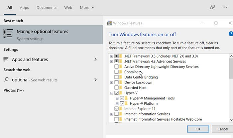Click the Windows Features title bar icon
Image resolution: width=233 pixels, height=138 pixels.
coord(109,23)
